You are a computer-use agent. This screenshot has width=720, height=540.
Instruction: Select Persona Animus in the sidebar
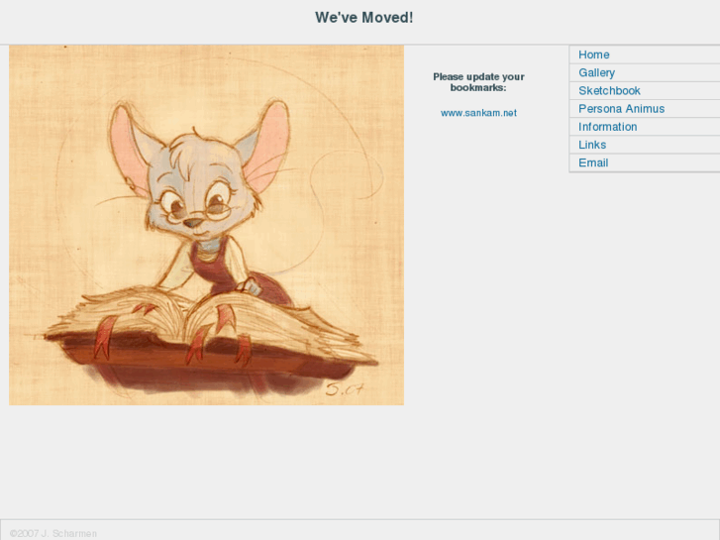(621, 108)
